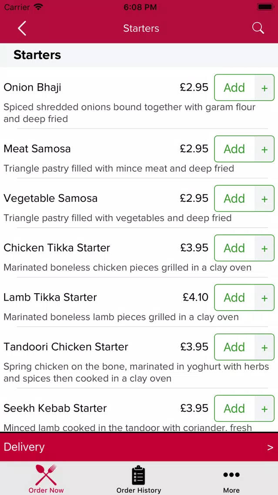Add Chicken Tikka Starter to order

234,248
